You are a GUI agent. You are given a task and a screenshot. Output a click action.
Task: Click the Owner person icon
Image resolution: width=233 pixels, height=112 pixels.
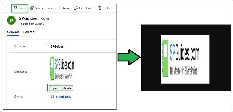(53, 97)
